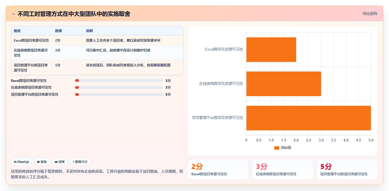Click the 项目管理平台 bar in the chart

[308, 118]
